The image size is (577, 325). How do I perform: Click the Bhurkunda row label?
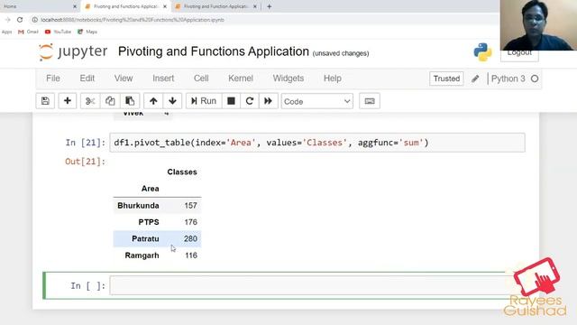point(138,206)
